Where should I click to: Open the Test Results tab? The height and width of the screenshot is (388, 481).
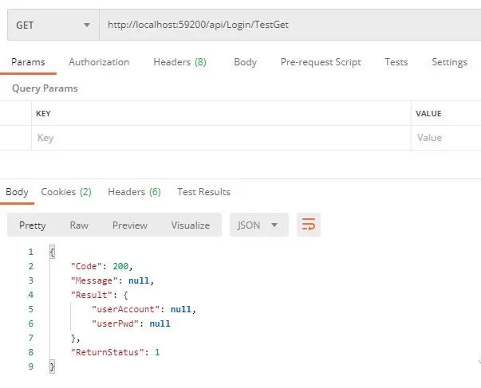(203, 192)
